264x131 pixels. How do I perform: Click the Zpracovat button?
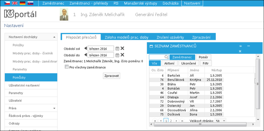tap(112, 76)
